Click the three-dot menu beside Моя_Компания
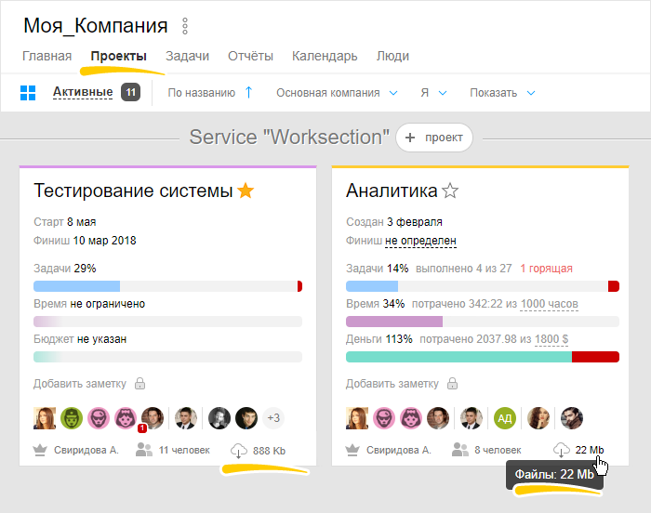This screenshot has width=651, height=513. tap(185, 26)
